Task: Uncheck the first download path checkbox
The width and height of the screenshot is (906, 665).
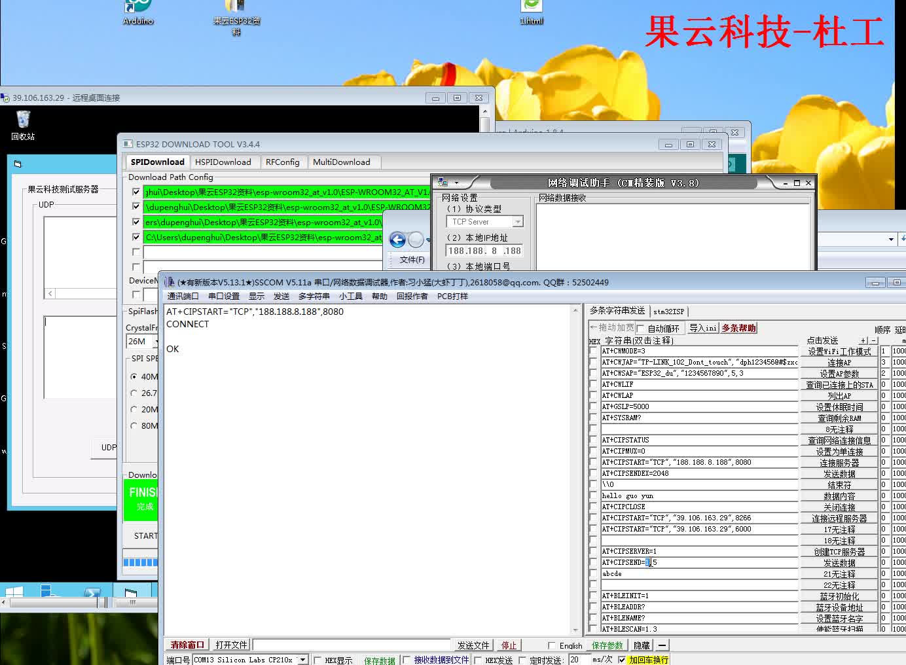Action: 136,192
